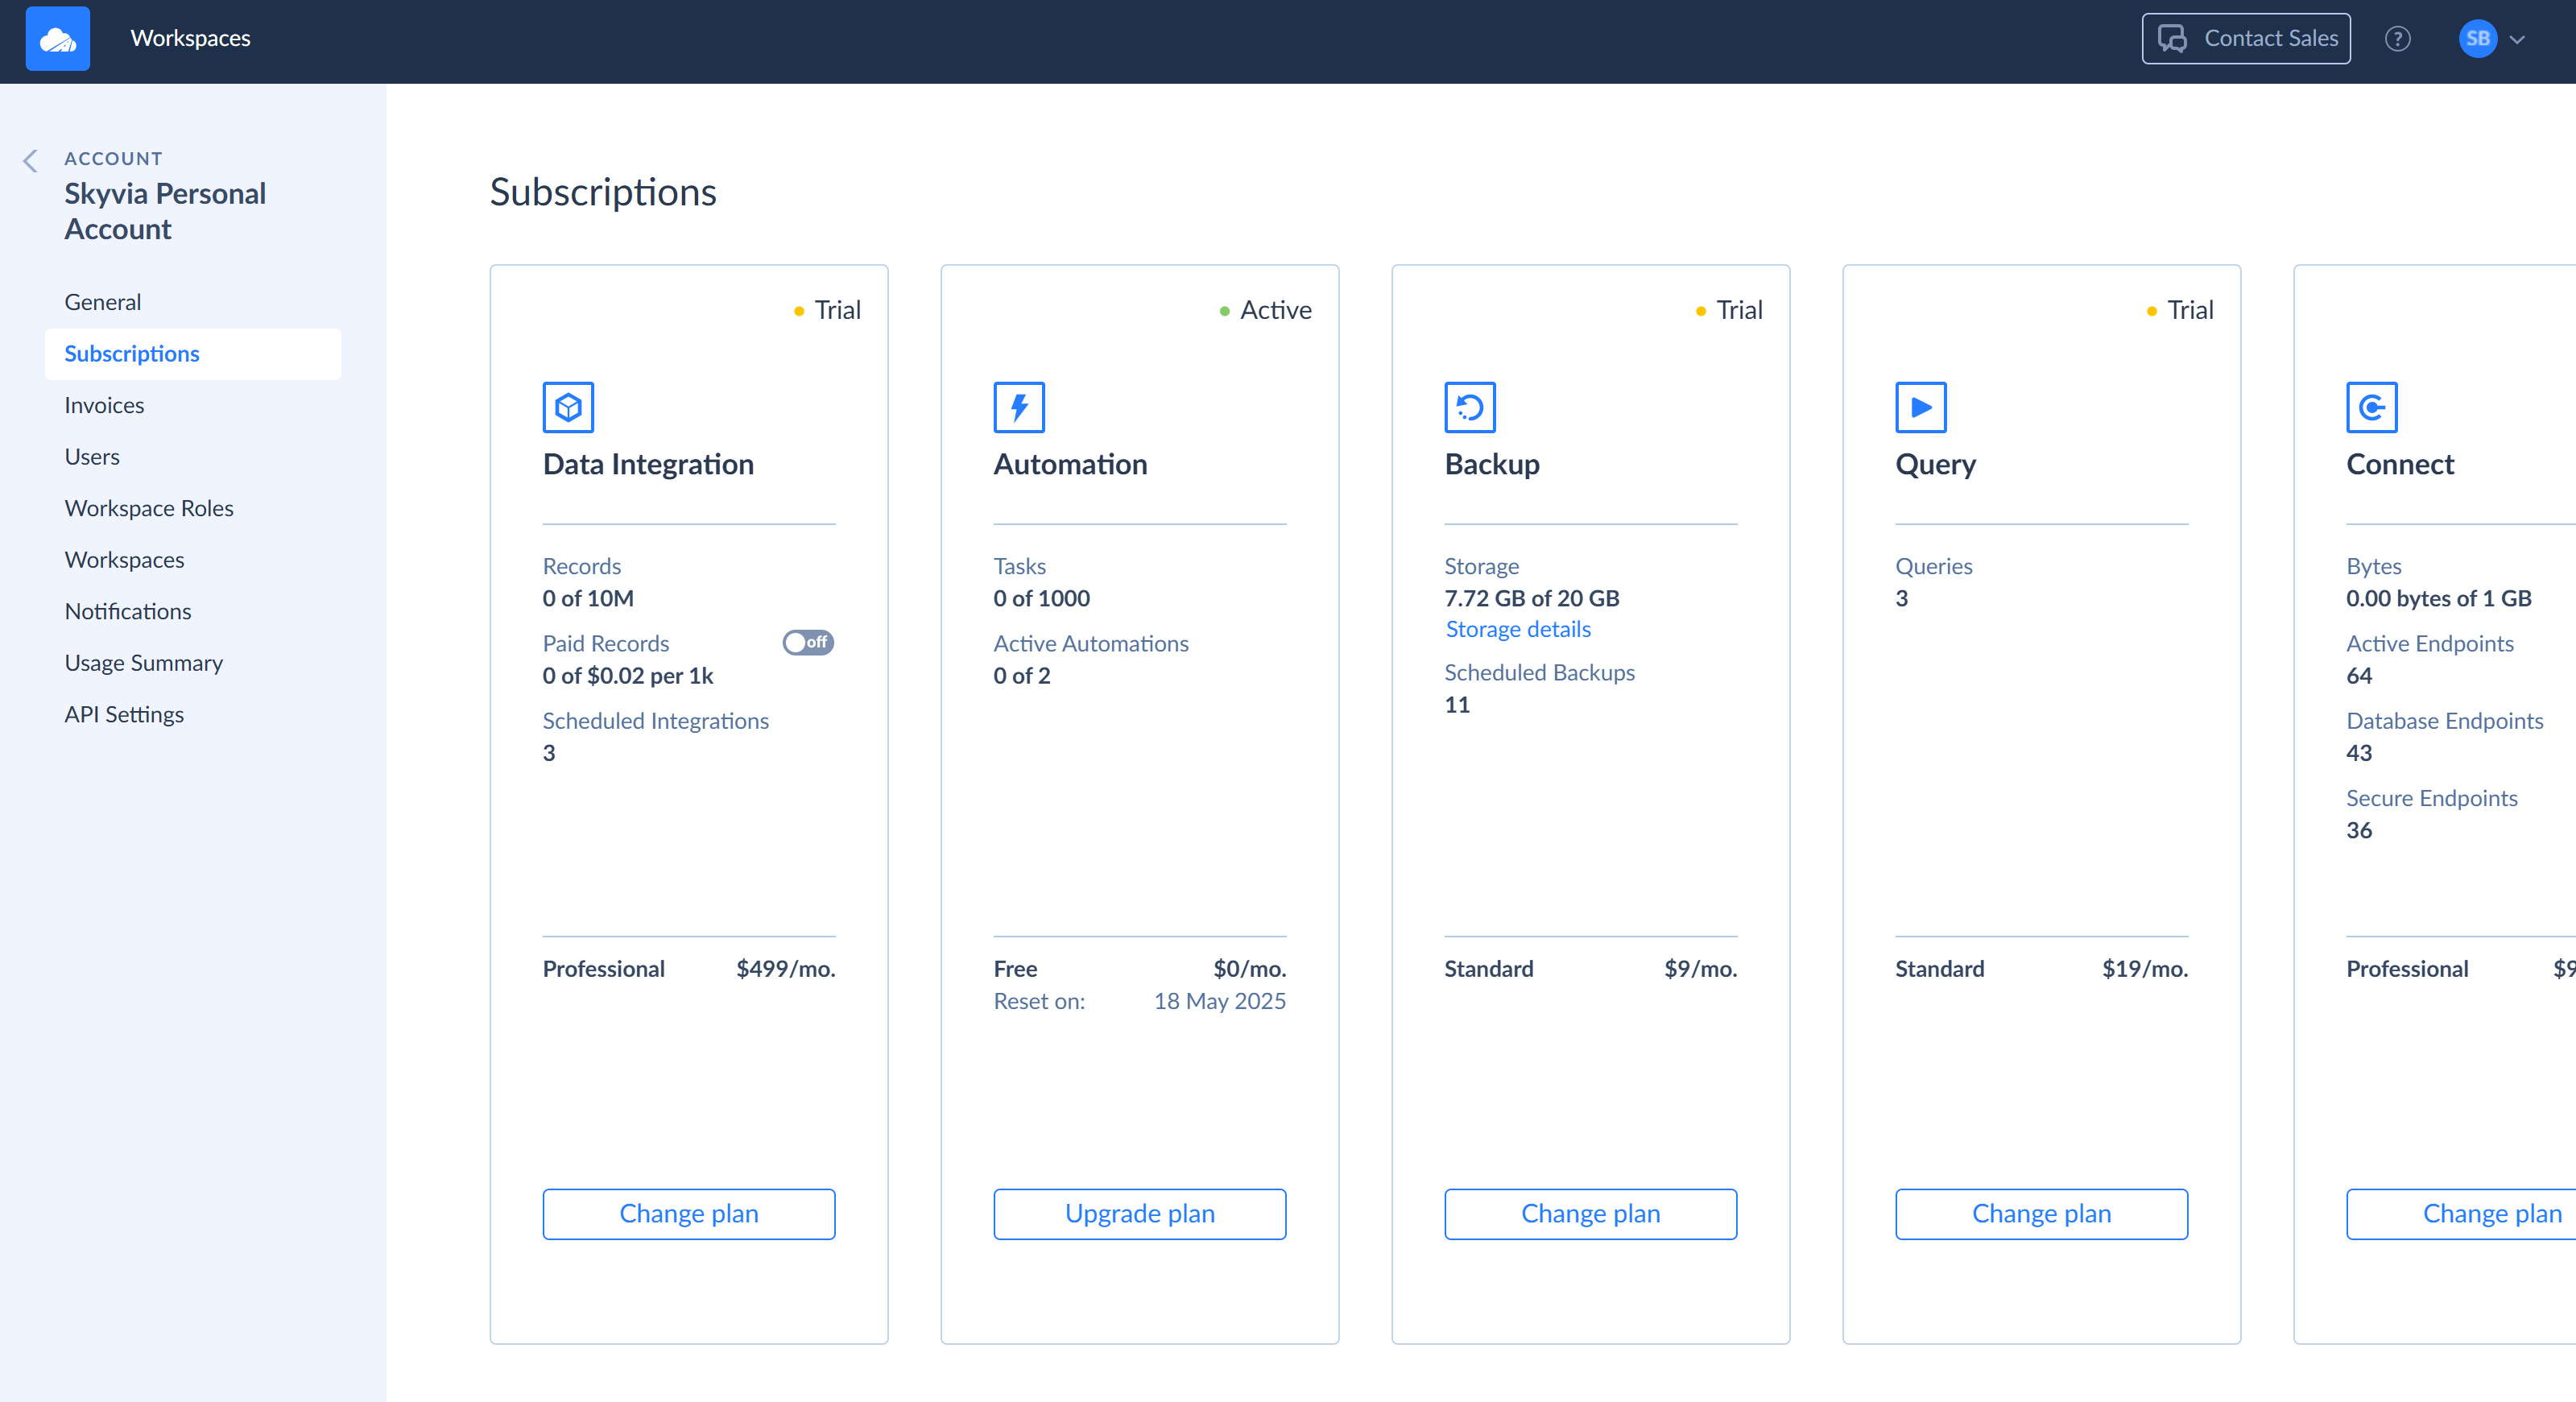Click the Contact Sales button
This screenshot has height=1402, width=2576.
click(2246, 39)
